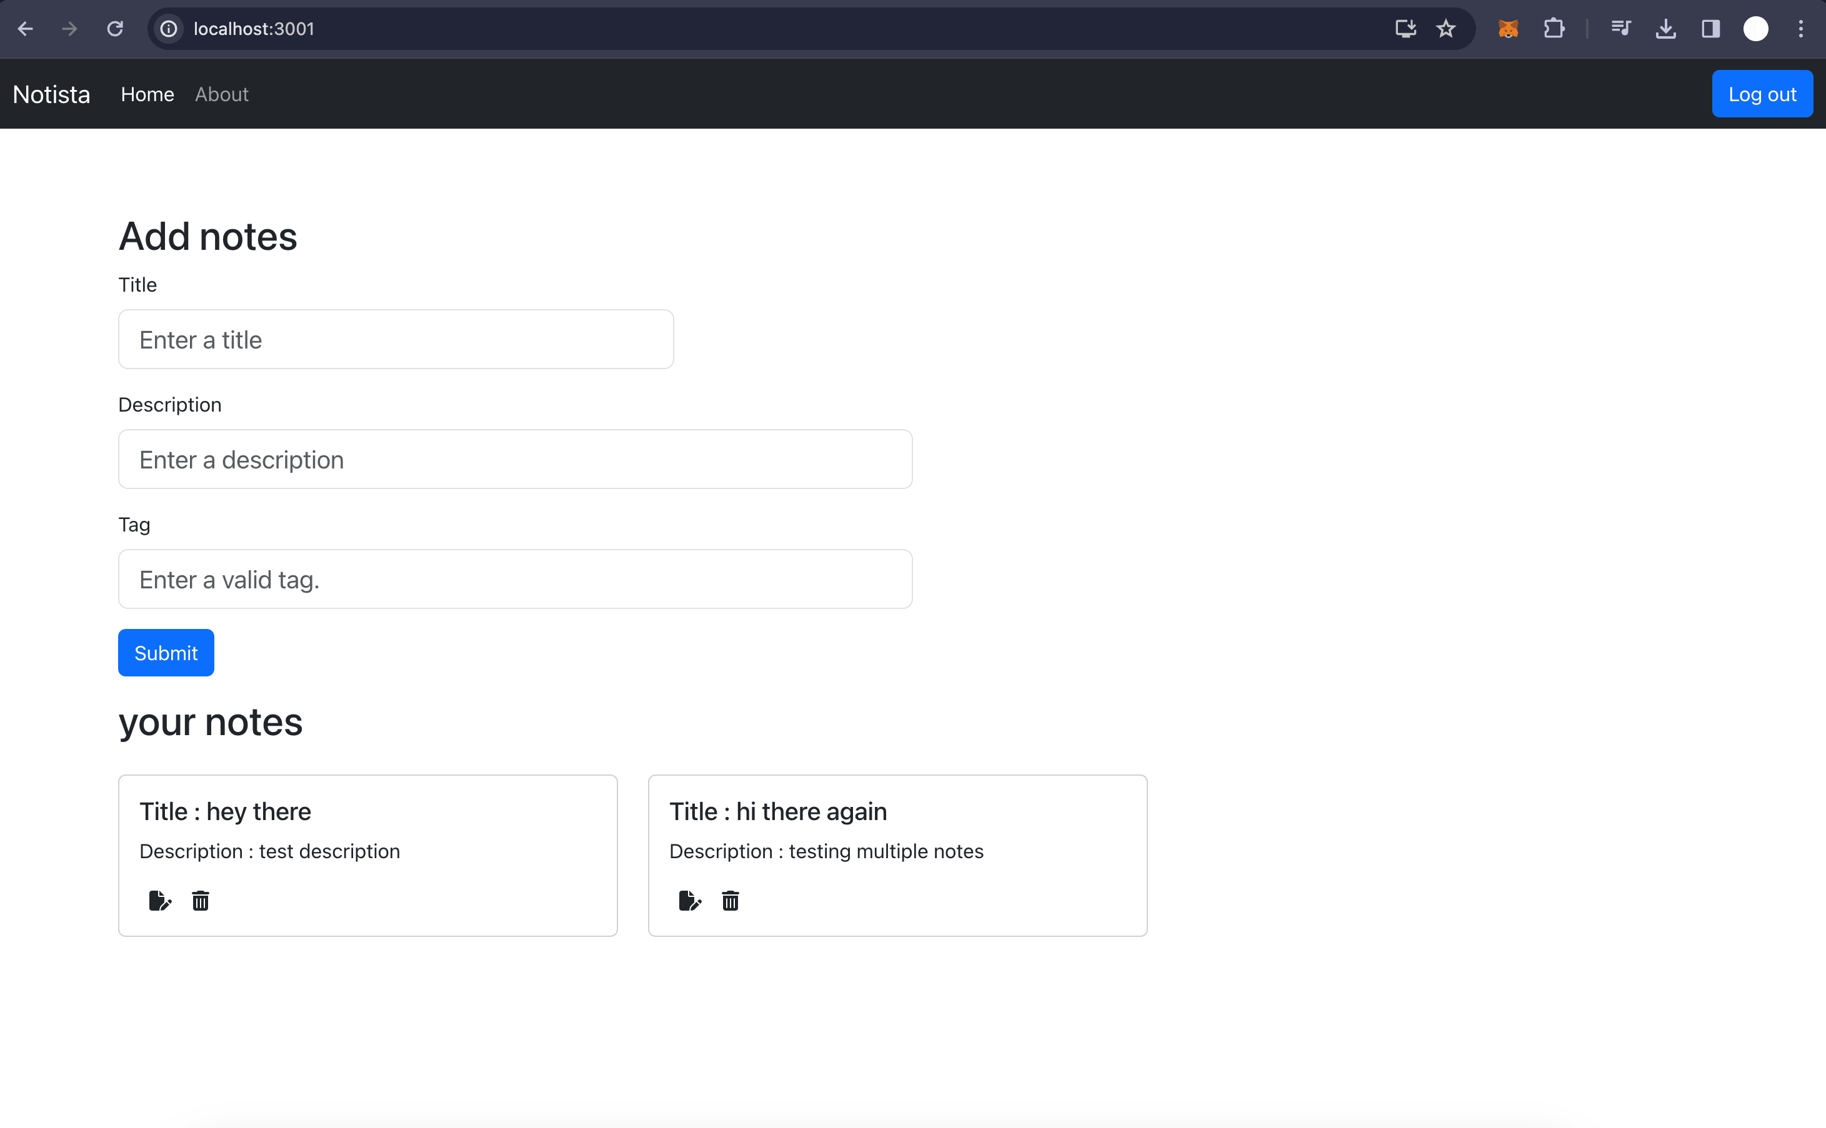
Task: Edit the 'hi there again' note
Action: coord(689,901)
